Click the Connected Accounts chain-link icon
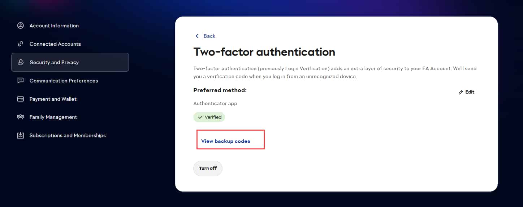This screenshot has height=207, width=523. 21,44
